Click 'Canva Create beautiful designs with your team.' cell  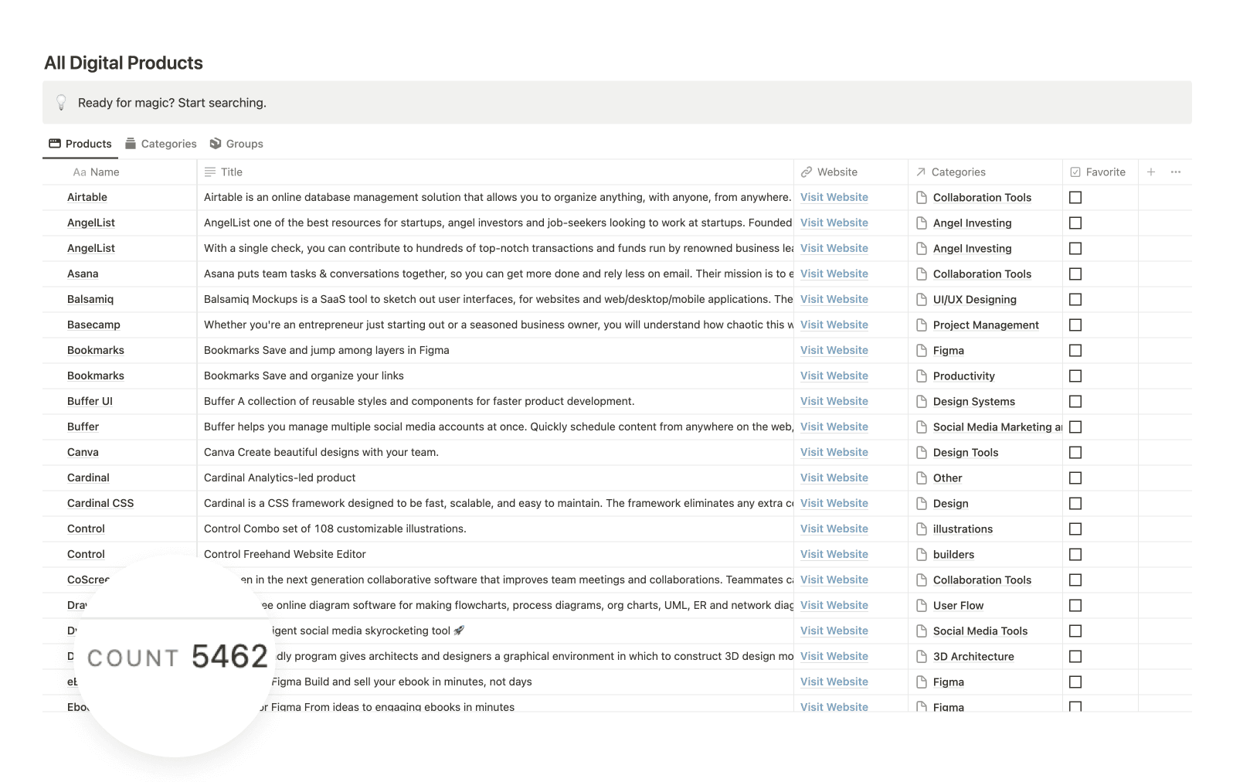coord(495,452)
